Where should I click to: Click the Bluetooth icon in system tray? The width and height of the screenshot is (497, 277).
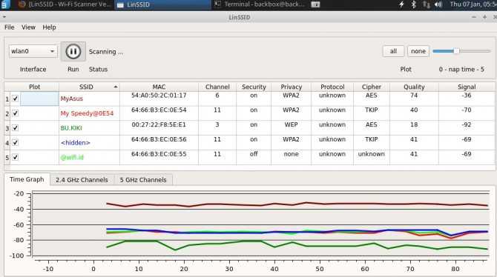click(413, 4)
